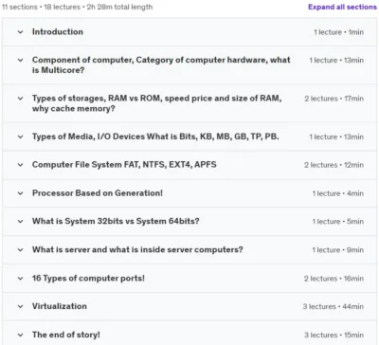This screenshot has height=345, width=379.
Task: Open the Virtualization section heading
Action: [x=60, y=306]
